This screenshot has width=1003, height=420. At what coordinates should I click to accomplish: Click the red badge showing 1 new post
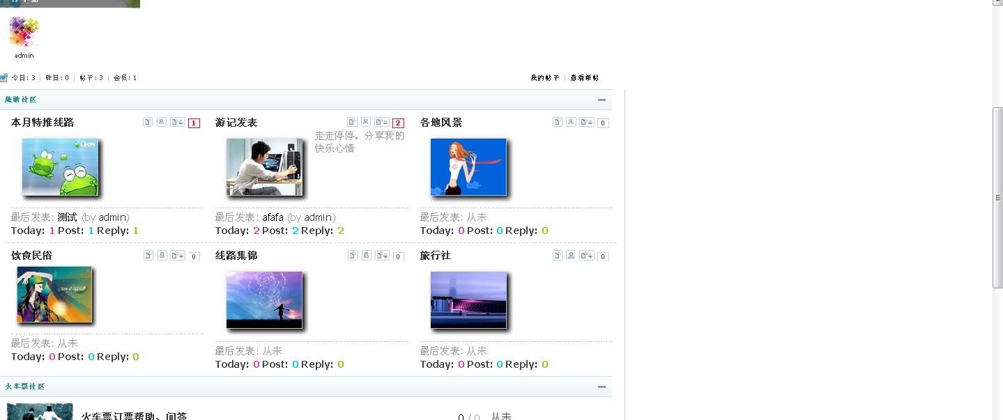pos(192,122)
